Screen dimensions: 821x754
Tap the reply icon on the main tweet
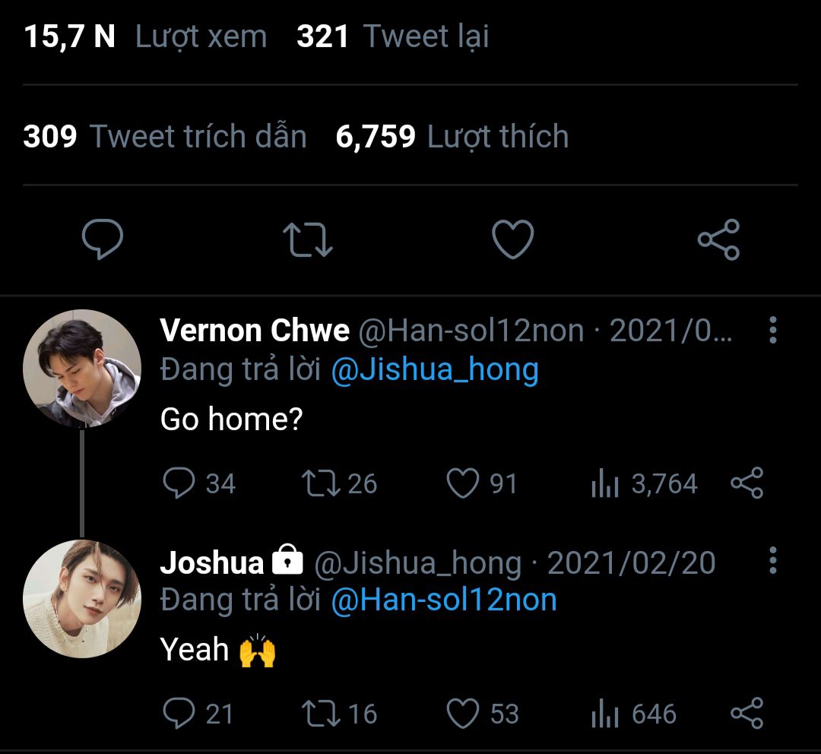click(103, 240)
